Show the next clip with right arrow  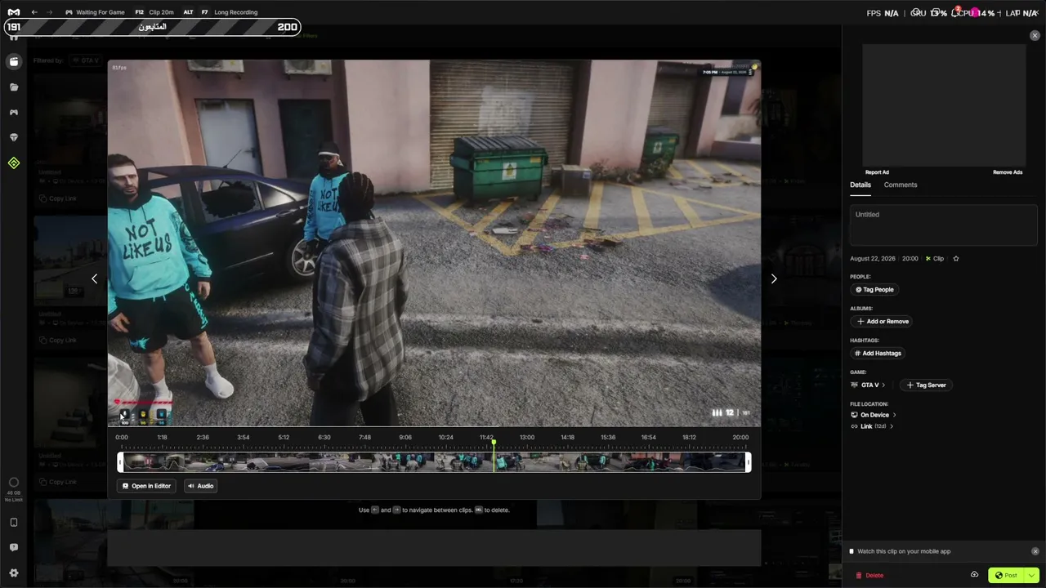pyautogui.click(x=774, y=278)
